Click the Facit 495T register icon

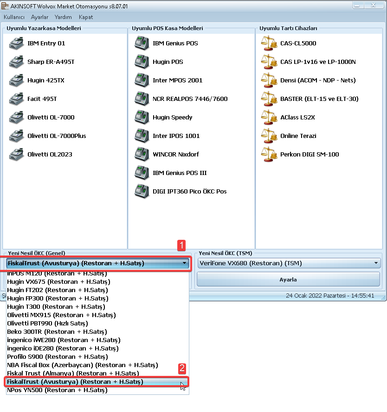click(x=17, y=99)
